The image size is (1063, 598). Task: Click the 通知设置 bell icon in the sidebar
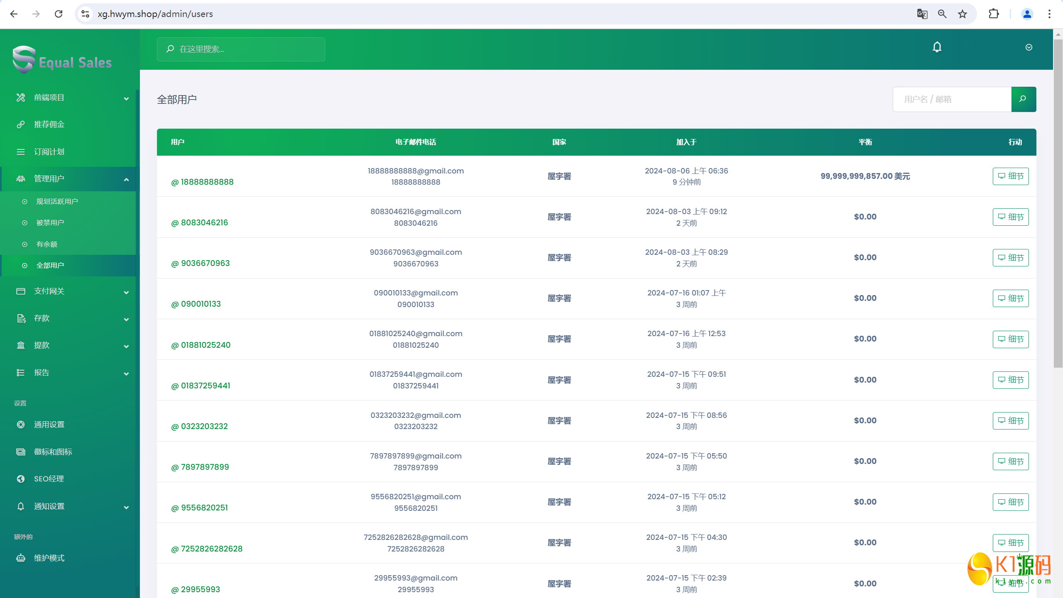pos(21,506)
